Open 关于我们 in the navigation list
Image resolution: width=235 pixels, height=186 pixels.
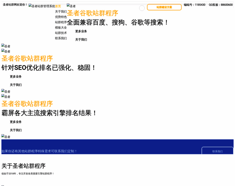coord(61,11)
